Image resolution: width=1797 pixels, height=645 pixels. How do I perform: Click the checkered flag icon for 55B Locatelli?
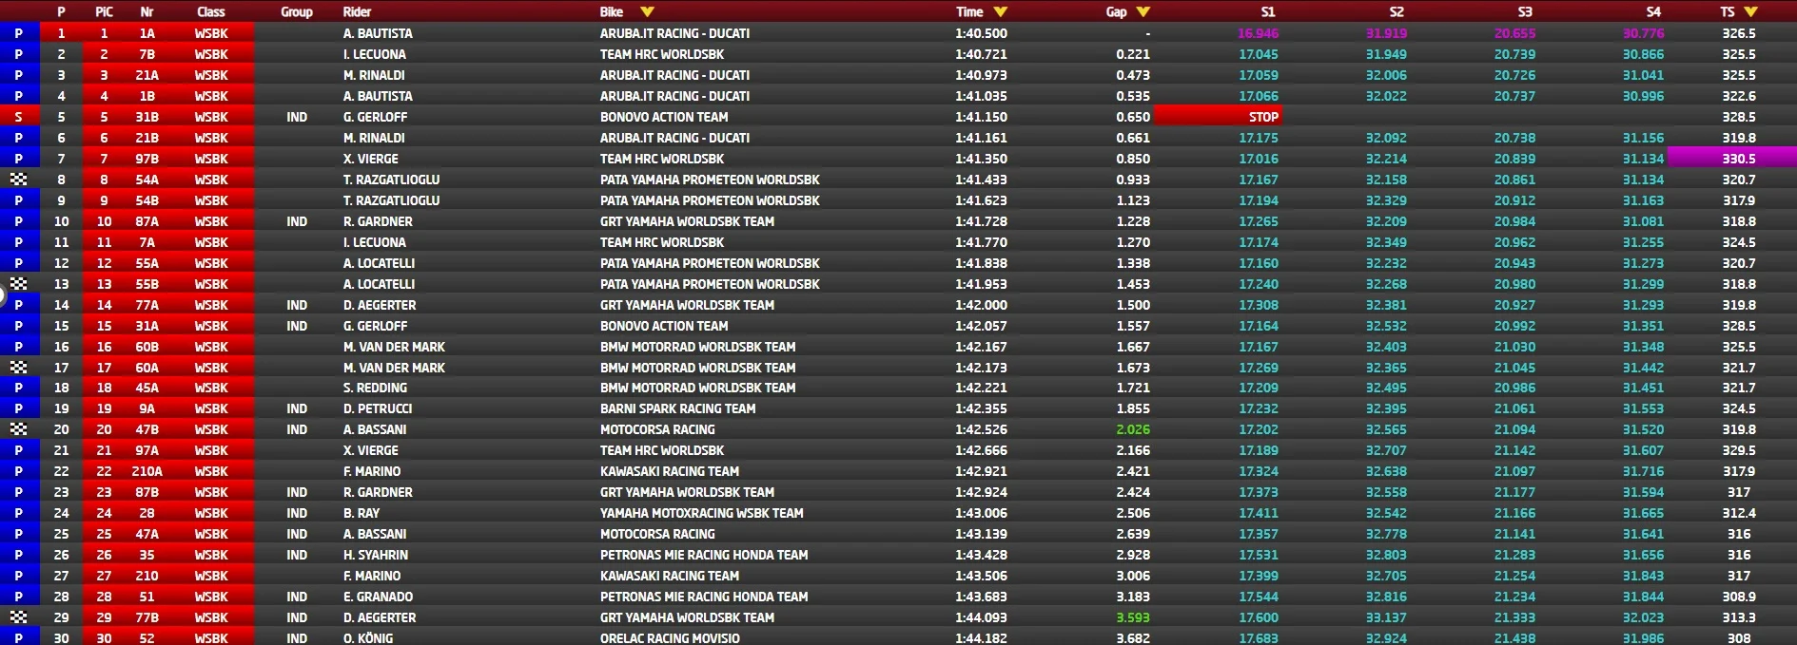pos(18,284)
